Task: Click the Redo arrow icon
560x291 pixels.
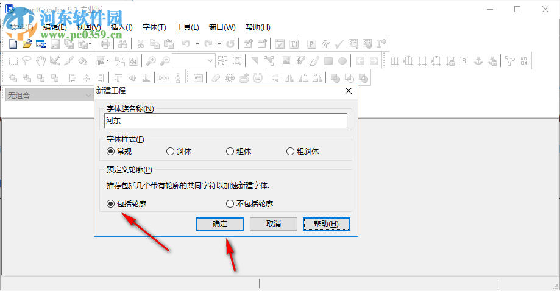Action: click(x=208, y=44)
